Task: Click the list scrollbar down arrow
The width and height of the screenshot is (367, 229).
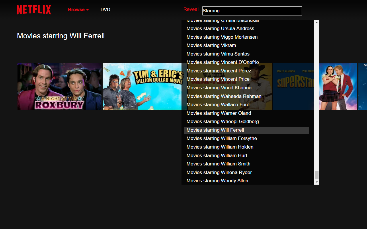Action: point(317,182)
